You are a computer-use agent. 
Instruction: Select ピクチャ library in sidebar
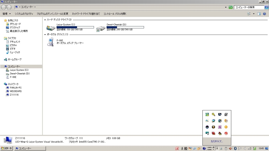[13, 45]
